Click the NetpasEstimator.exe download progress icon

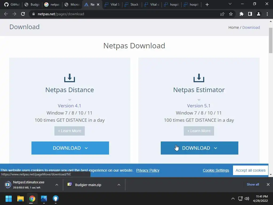click(8, 184)
